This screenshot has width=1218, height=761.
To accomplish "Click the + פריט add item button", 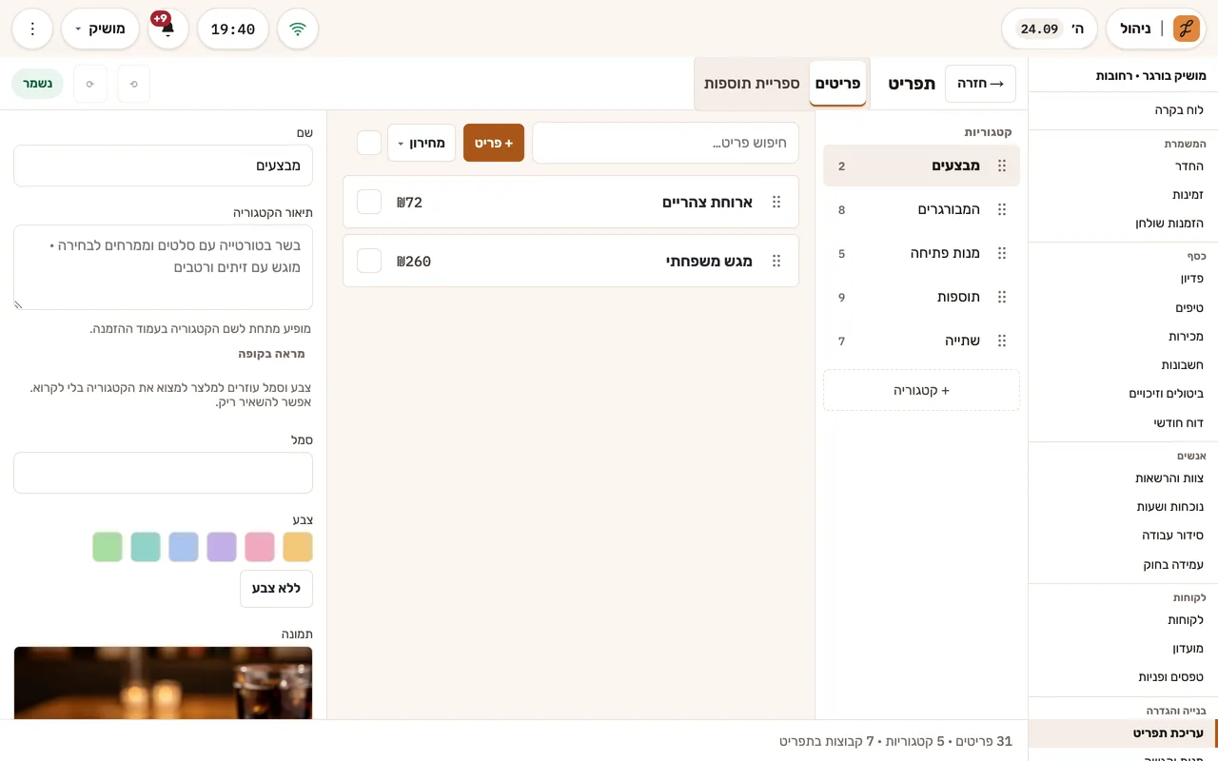I will (x=494, y=143).
